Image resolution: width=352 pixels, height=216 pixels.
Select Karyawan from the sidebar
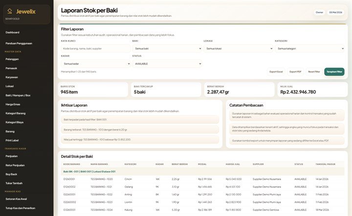coord(12,77)
